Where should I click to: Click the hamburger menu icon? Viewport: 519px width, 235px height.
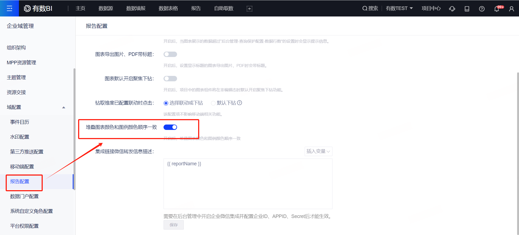point(9,8)
